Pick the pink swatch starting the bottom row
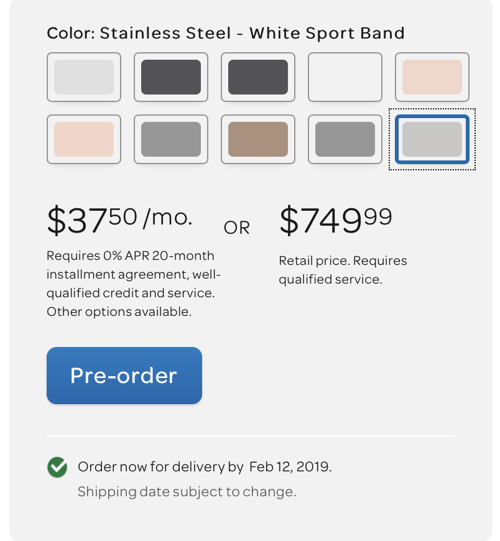 click(84, 139)
